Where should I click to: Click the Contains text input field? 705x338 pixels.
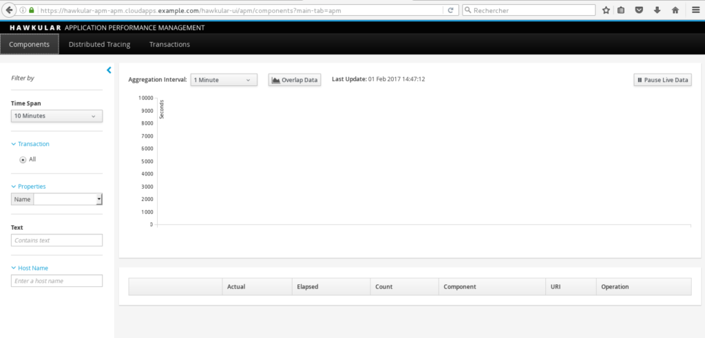tap(56, 240)
